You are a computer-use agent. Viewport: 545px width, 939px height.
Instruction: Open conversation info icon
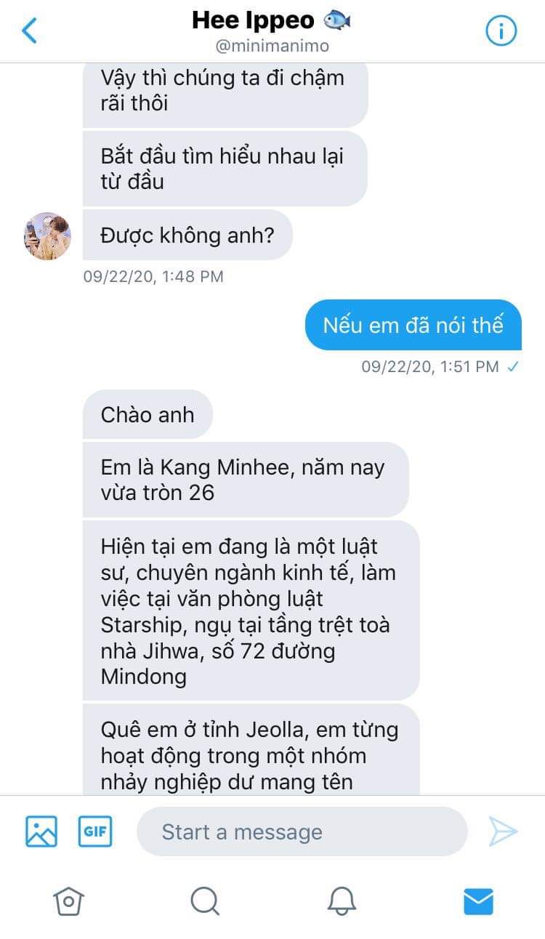[x=501, y=31]
